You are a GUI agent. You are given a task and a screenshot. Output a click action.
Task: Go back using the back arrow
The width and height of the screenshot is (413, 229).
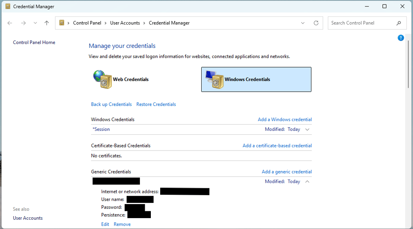coord(10,23)
